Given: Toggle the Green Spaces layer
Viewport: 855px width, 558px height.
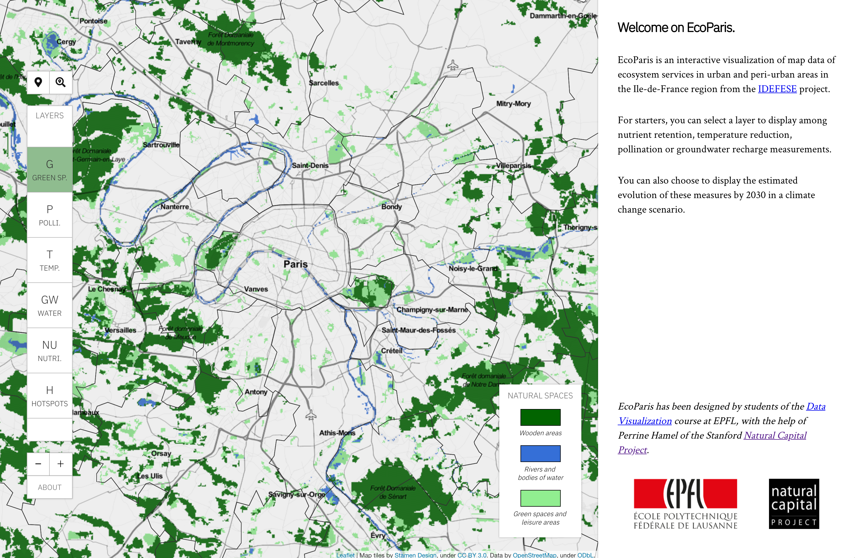Looking at the screenshot, I should tap(50, 170).
